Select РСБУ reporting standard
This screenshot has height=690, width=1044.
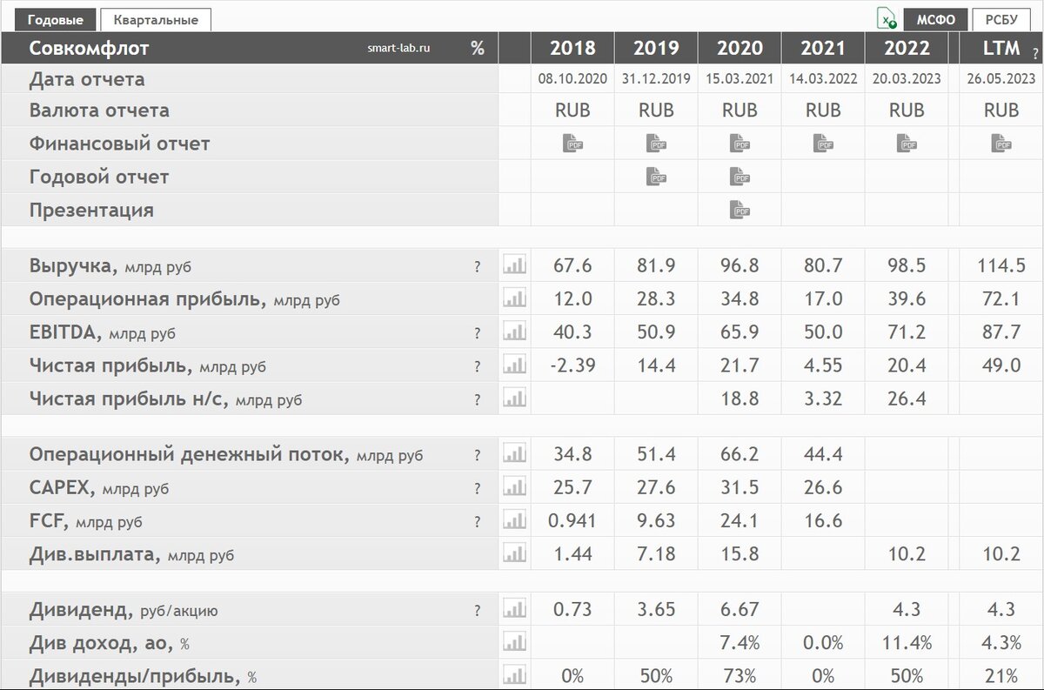[x=1000, y=20]
